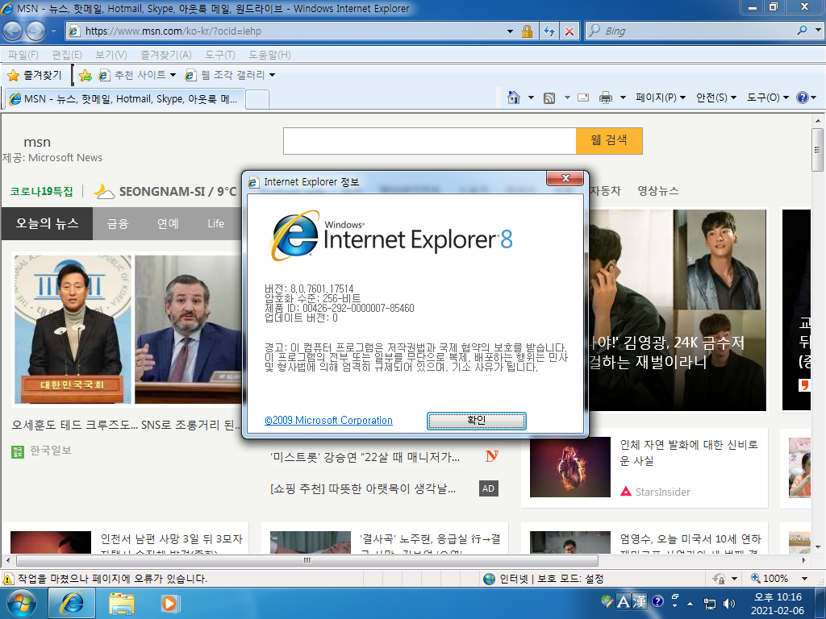Click the zoom magnifier 100% icon

(x=755, y=579)
